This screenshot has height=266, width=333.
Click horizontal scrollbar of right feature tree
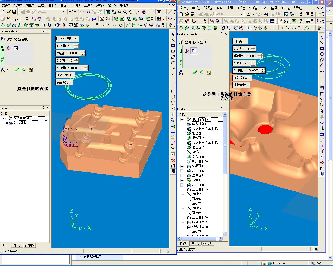pyautogui.click(x=200, y=238)
